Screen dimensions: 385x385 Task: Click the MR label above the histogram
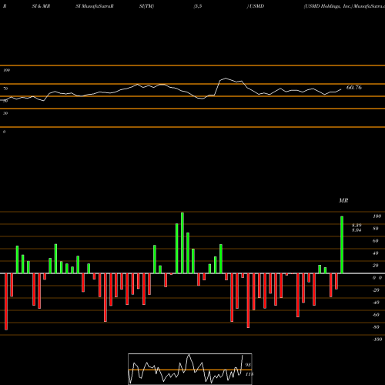tap(343, 200)
